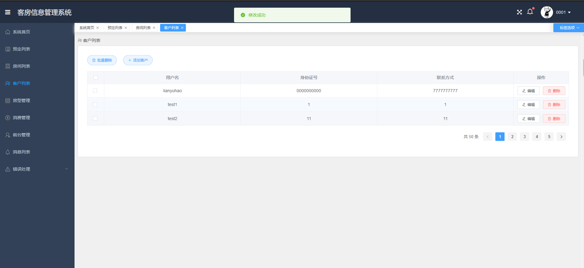The height and width of the screenshot is (268, 584).
Task: Toggle fullscreen with the expand arrows icon
Action: (x=519, y=12)
